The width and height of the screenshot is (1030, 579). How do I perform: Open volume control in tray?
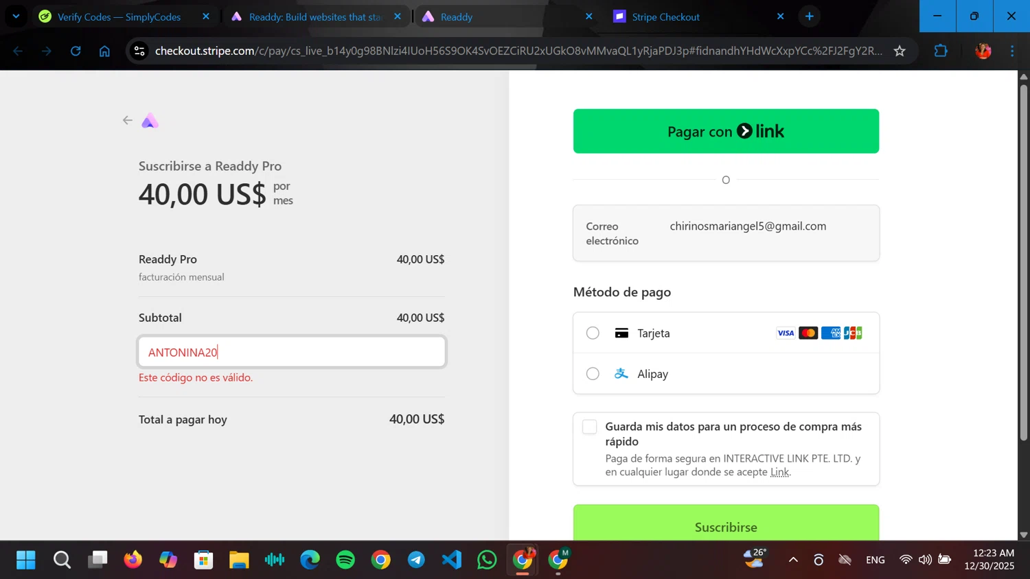point(925,560)
